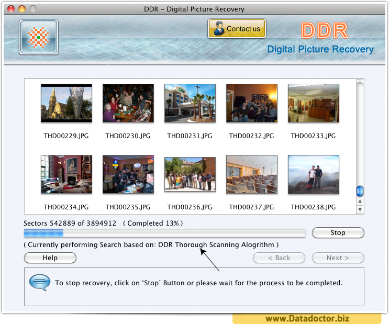Go to the previous step with Back
The height and width of the screenshot is (324, 389).
(279, 258)
